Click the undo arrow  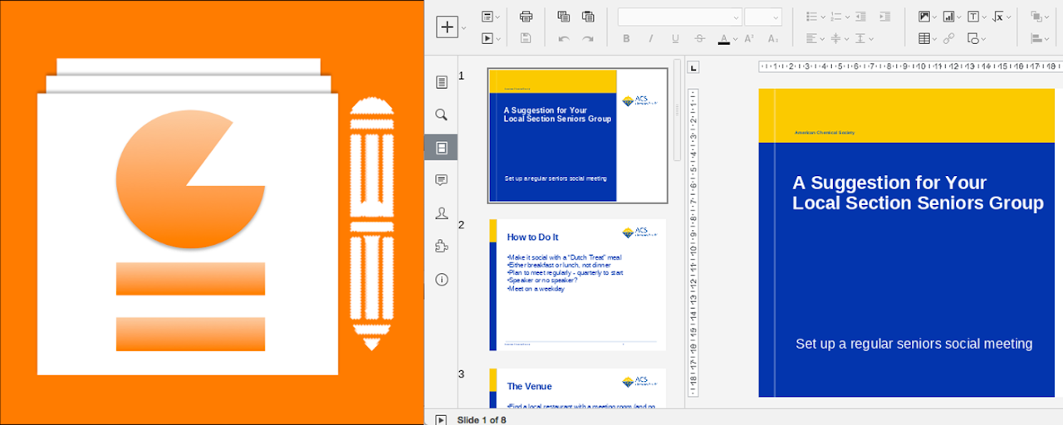click(564, 38)
